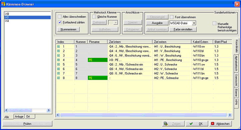Switch to the Alphabetisch side tab
The height and width of the screenshot is (130, 241).
236,64
